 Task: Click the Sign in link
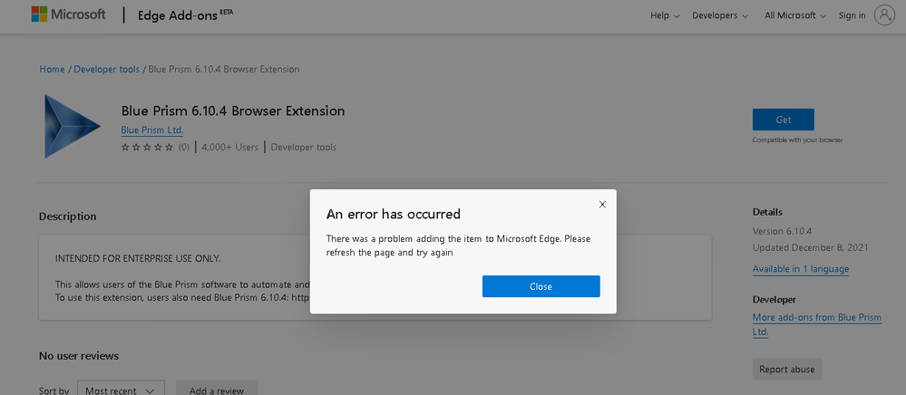pos(852,15)
